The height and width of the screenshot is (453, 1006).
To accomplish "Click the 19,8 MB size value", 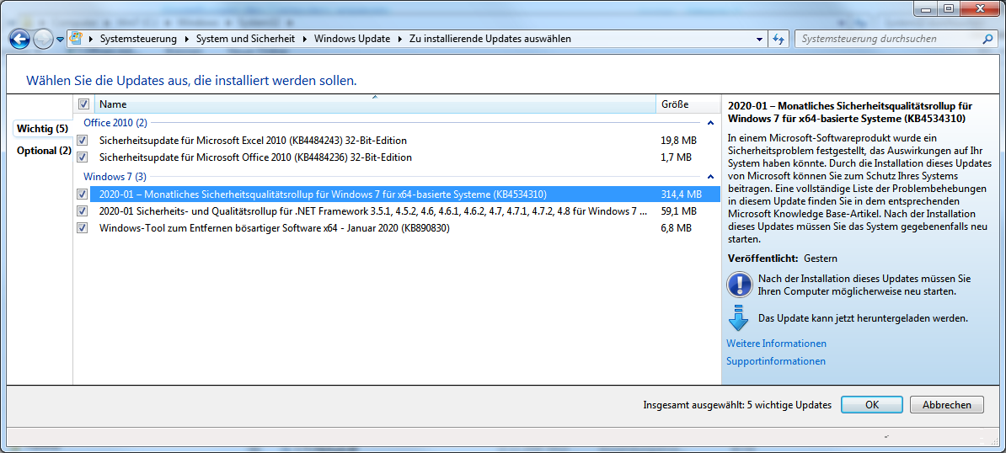I will point(679,141).
